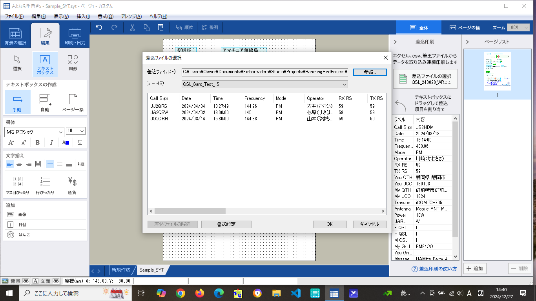Click the Redo arrow in toolbar
The width and height of the screenshot is (536, 301).
(x=115, y=27)
